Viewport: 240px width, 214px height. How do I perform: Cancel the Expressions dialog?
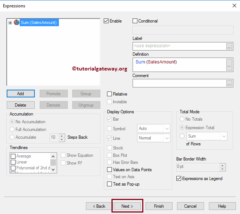pos(190,206)
